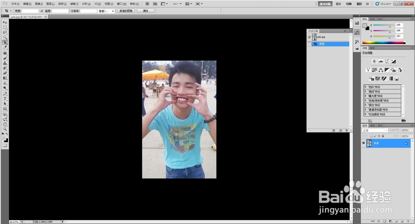Select the Eyedropper tool
The height and width of the screenshot is (224, 415).
pyautogui.click(x=5, y=48)
